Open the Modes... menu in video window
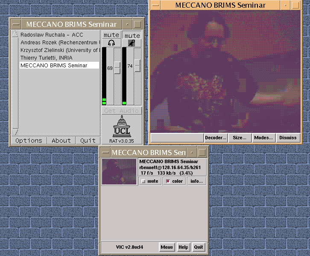Viewport: 310px width, 256px height. 263,138
